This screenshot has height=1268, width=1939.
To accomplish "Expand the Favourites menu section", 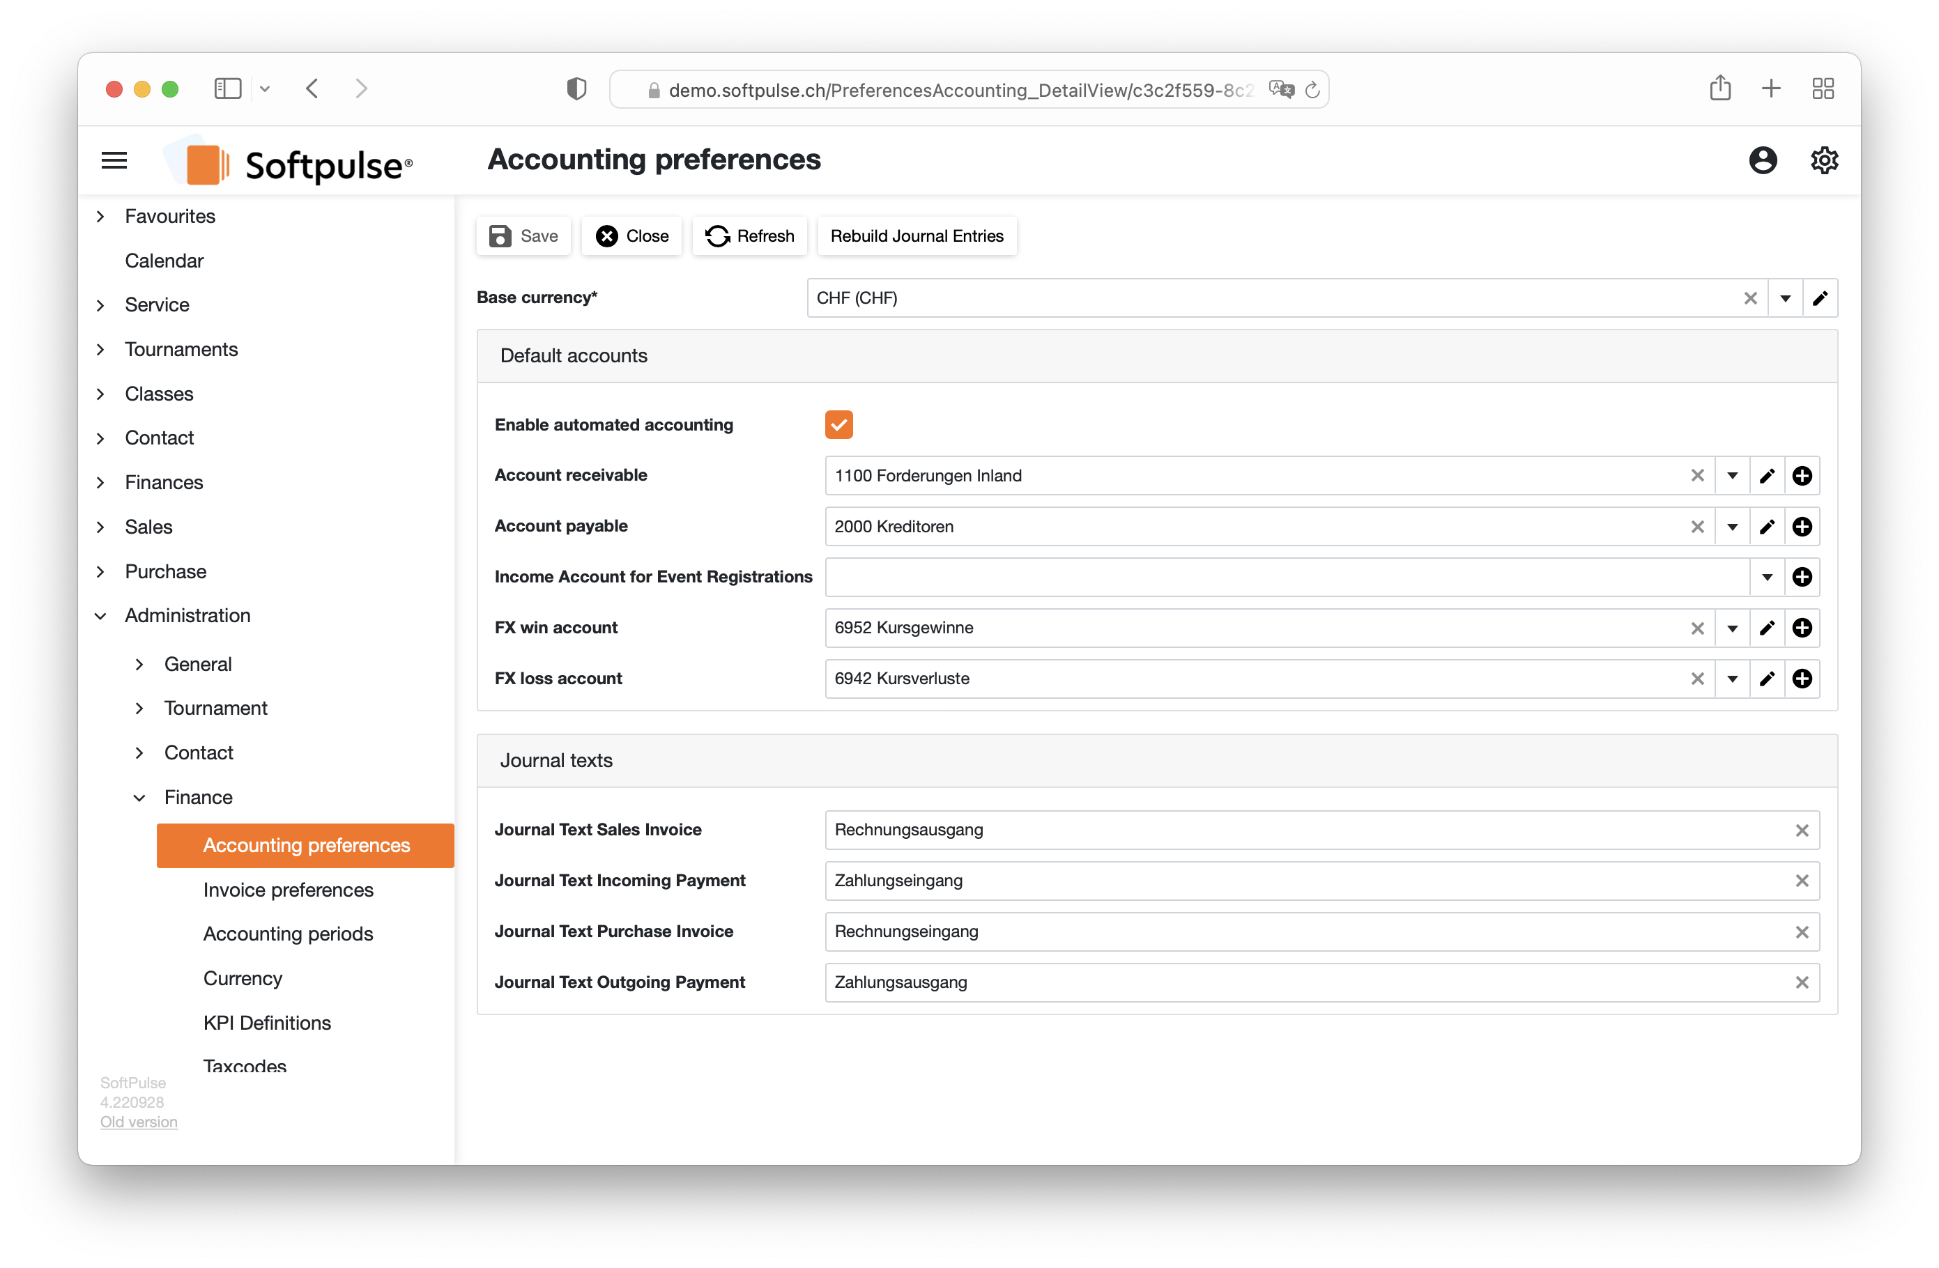I will coord(101,217).
